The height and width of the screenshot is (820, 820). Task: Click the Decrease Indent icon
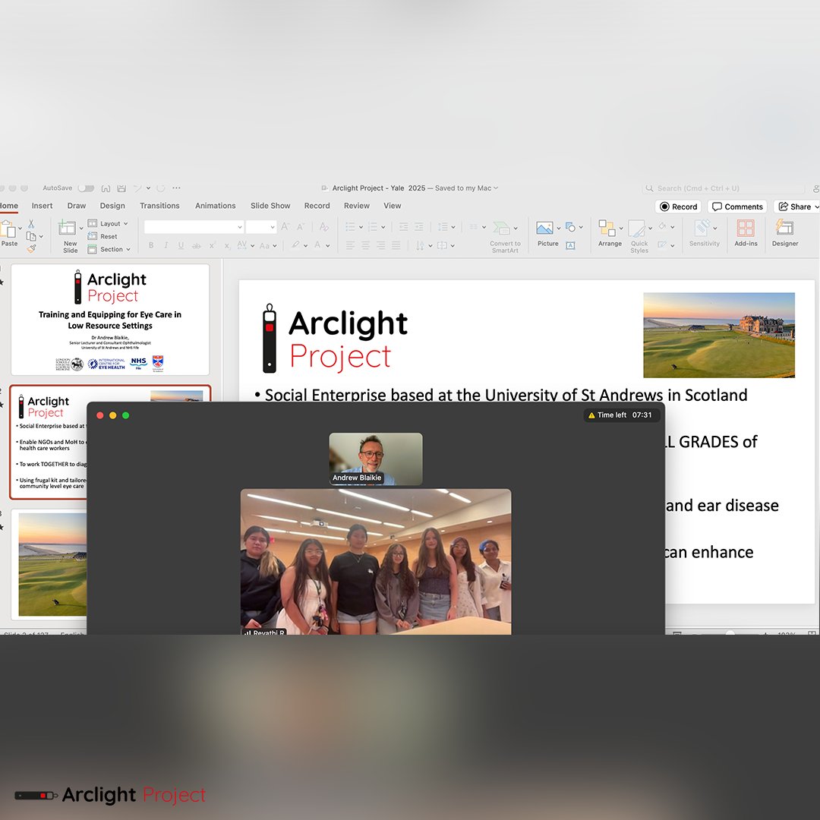coord(404,227)
